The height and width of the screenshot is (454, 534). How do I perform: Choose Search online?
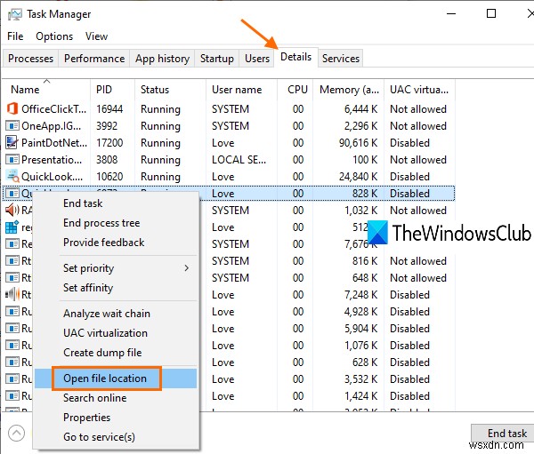click(116, 398)
